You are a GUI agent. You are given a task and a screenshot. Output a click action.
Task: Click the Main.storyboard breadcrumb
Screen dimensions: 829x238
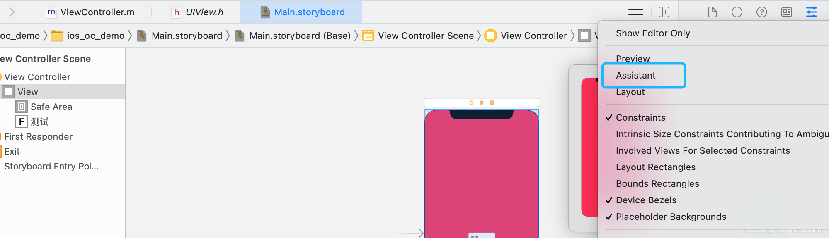pyautogui.click(x=180, y=36)
